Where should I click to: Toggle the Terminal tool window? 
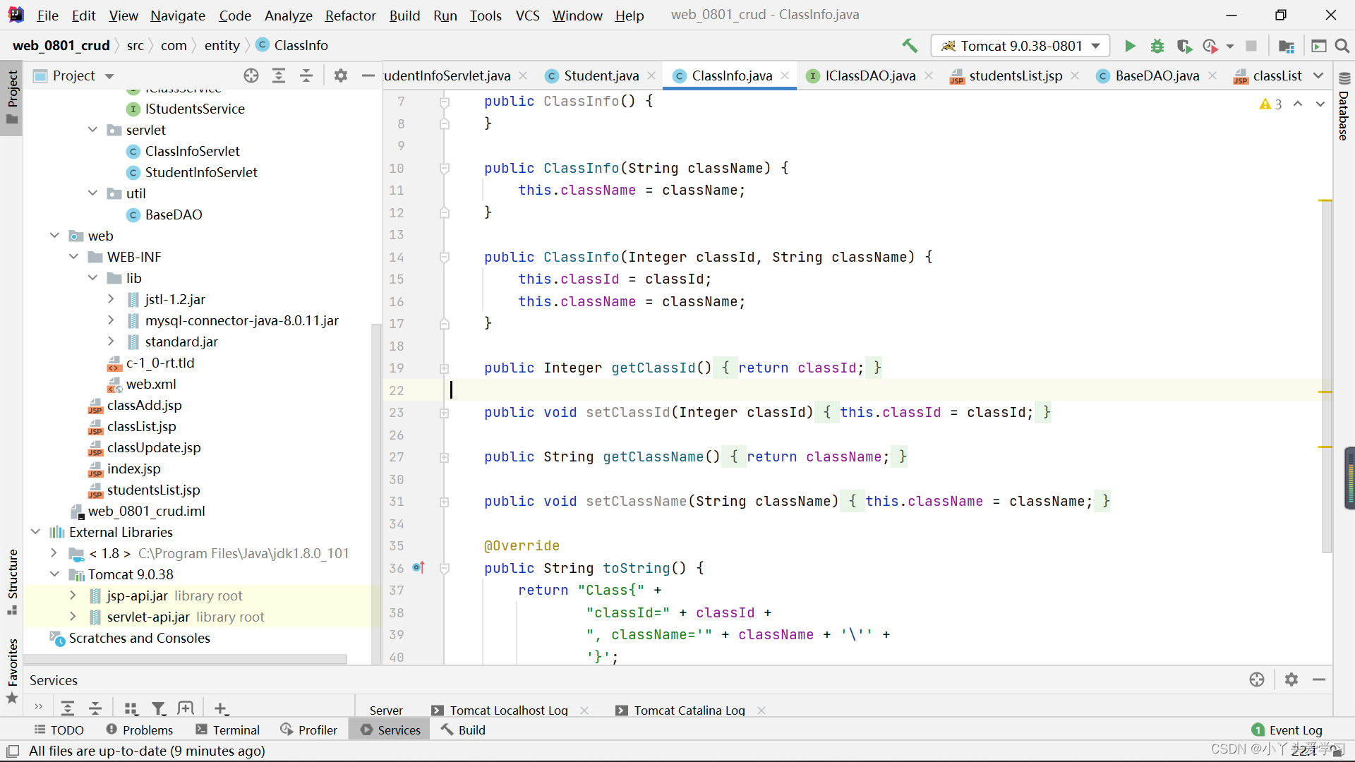[x=228, y=730]
